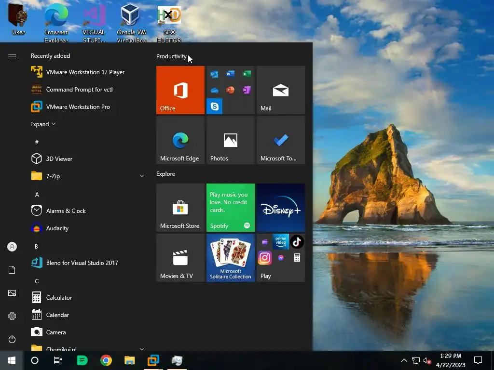Open green notes app on taskbar
The image size is (494, 370).
tap(82, 360)
